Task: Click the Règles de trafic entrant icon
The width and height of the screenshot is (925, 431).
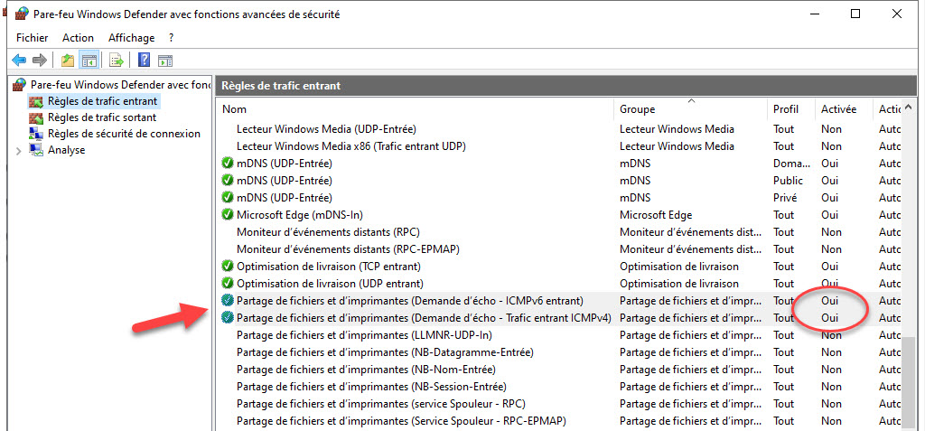Action: coord(36,101)
